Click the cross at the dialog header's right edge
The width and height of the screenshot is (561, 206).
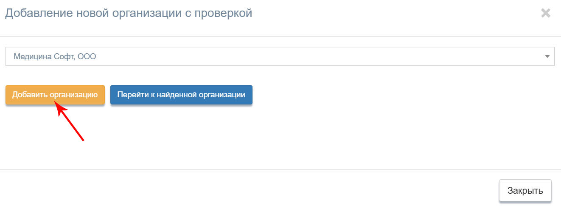point(545,13)
